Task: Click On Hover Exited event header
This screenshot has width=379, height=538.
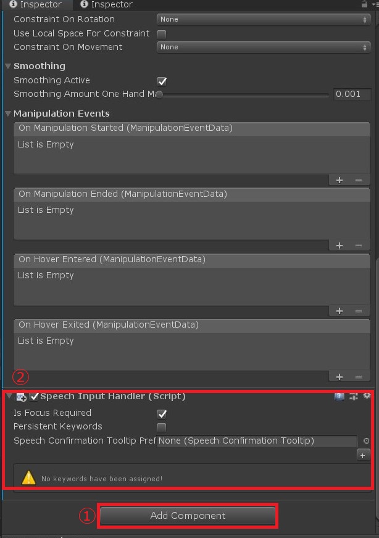Action: (x=191, y=325)
